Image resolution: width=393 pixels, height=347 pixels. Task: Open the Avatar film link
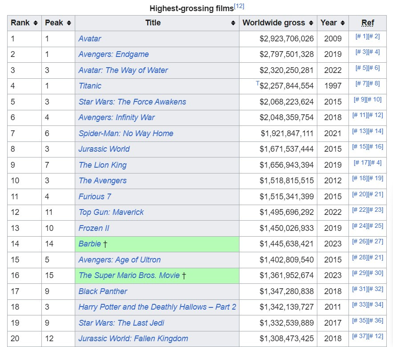(90, 39)
